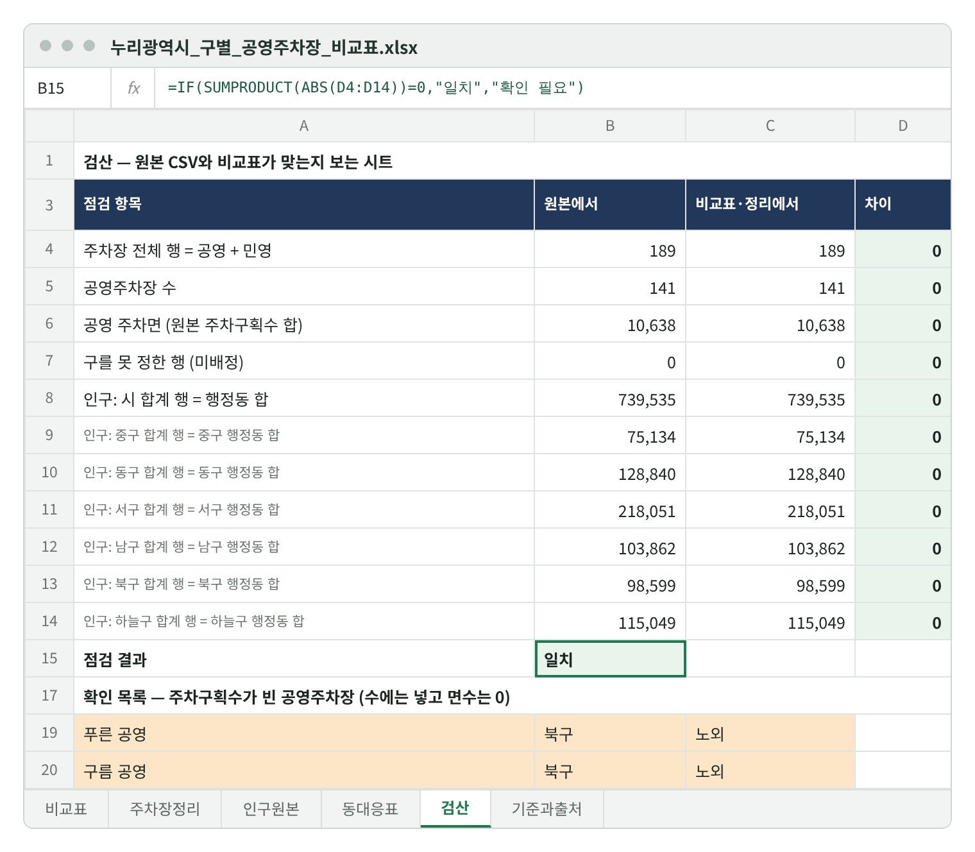Screen dimensions: 975x852
Task: Click the 차이 header cell
Action: point(903,205)
